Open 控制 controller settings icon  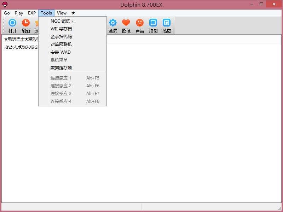click(153, 26)
